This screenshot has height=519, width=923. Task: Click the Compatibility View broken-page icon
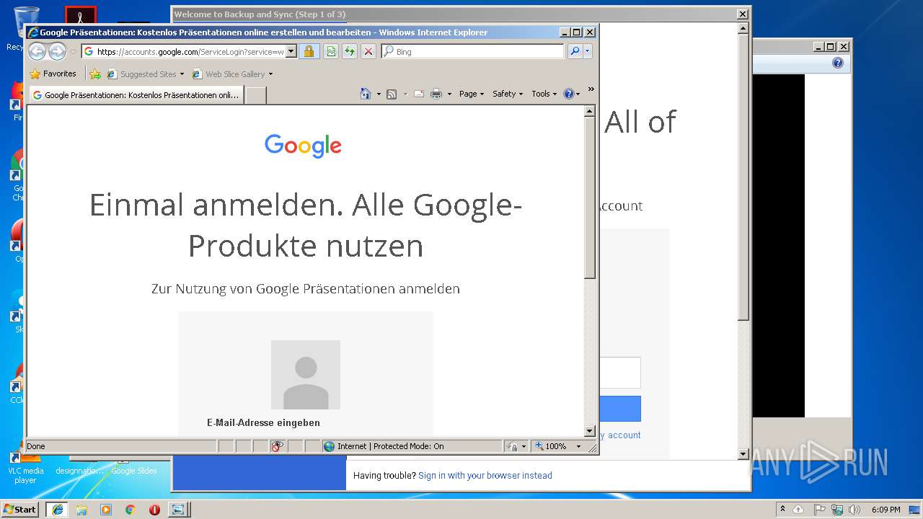coord(331,51)
